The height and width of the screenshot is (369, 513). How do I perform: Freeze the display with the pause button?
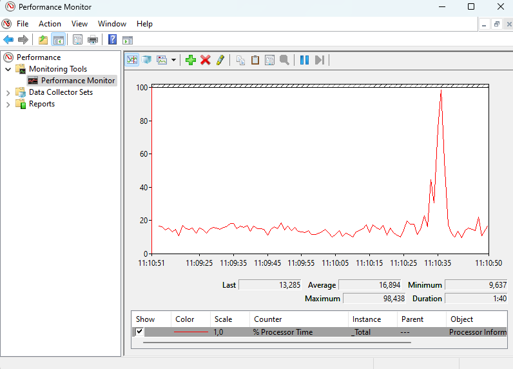pos(304,60)
